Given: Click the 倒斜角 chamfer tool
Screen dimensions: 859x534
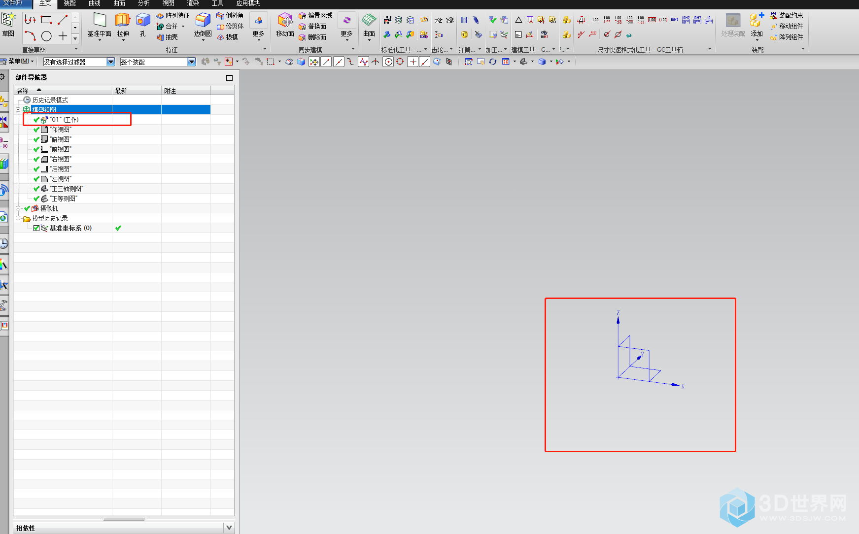Looking at the screenshot, I should pos(230,16).
